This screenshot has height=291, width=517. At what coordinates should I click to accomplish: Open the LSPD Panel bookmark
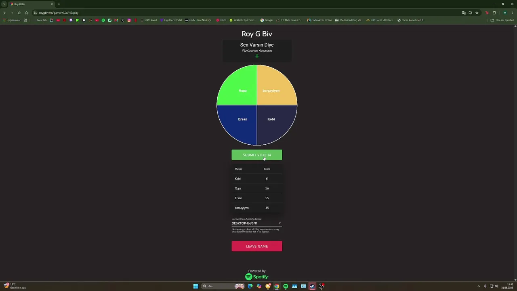tap(149, 20)
